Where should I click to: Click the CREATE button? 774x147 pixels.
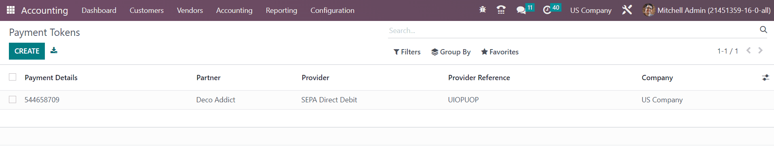[27, 51]
